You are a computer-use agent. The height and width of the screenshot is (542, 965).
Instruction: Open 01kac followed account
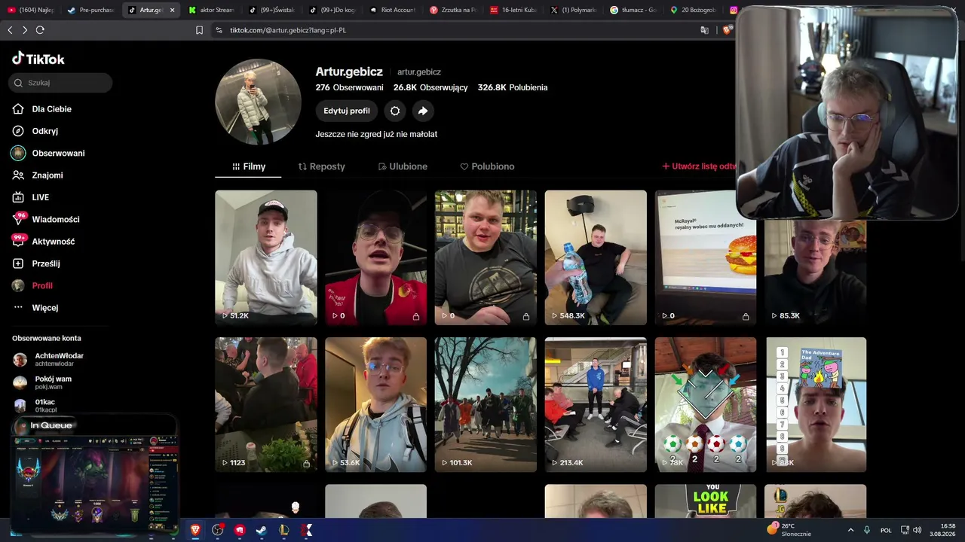coord(35,406)
